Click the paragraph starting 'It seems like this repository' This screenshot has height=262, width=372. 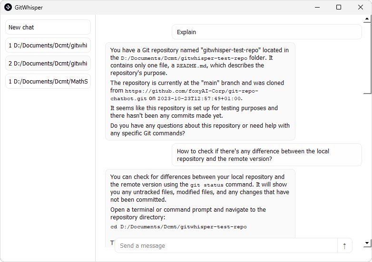[194, 112]
